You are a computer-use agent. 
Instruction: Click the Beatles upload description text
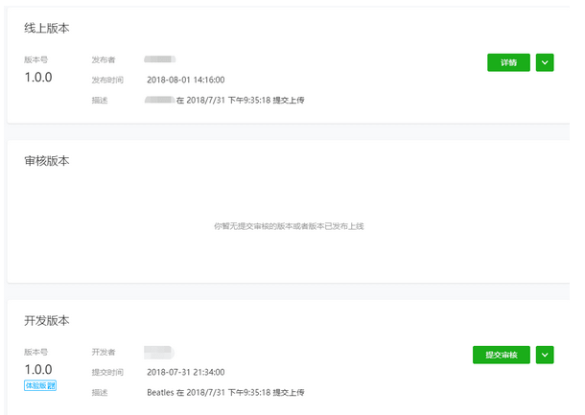pos(226,392)
